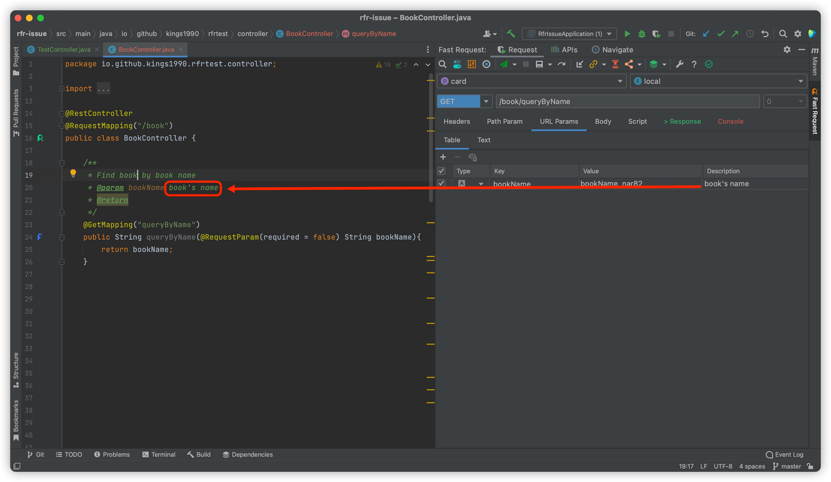The width and height of the screenshot is (831, 482).
Task: Uncheck the bookName parameter row checkbox
Action: 441,183
